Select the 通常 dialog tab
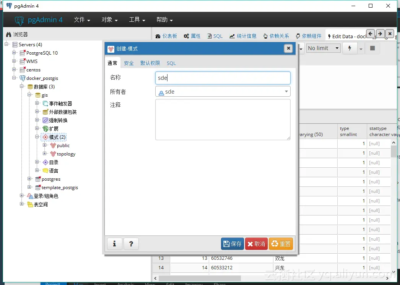The width and height of the screenshot is (400, 285). point(112,63)
